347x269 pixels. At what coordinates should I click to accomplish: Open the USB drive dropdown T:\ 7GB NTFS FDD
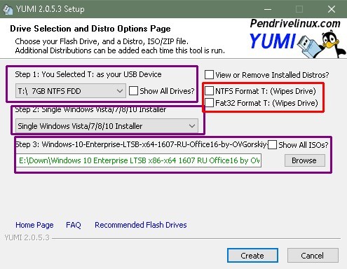[71, 91]
